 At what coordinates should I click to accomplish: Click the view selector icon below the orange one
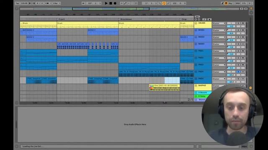coord(251,13)
